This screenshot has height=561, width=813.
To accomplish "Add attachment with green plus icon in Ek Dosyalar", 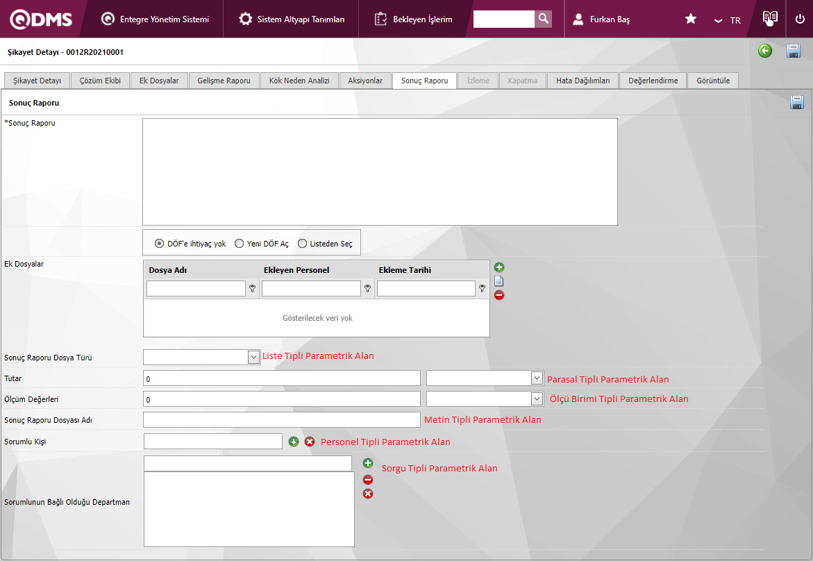I will coord(499,267).
